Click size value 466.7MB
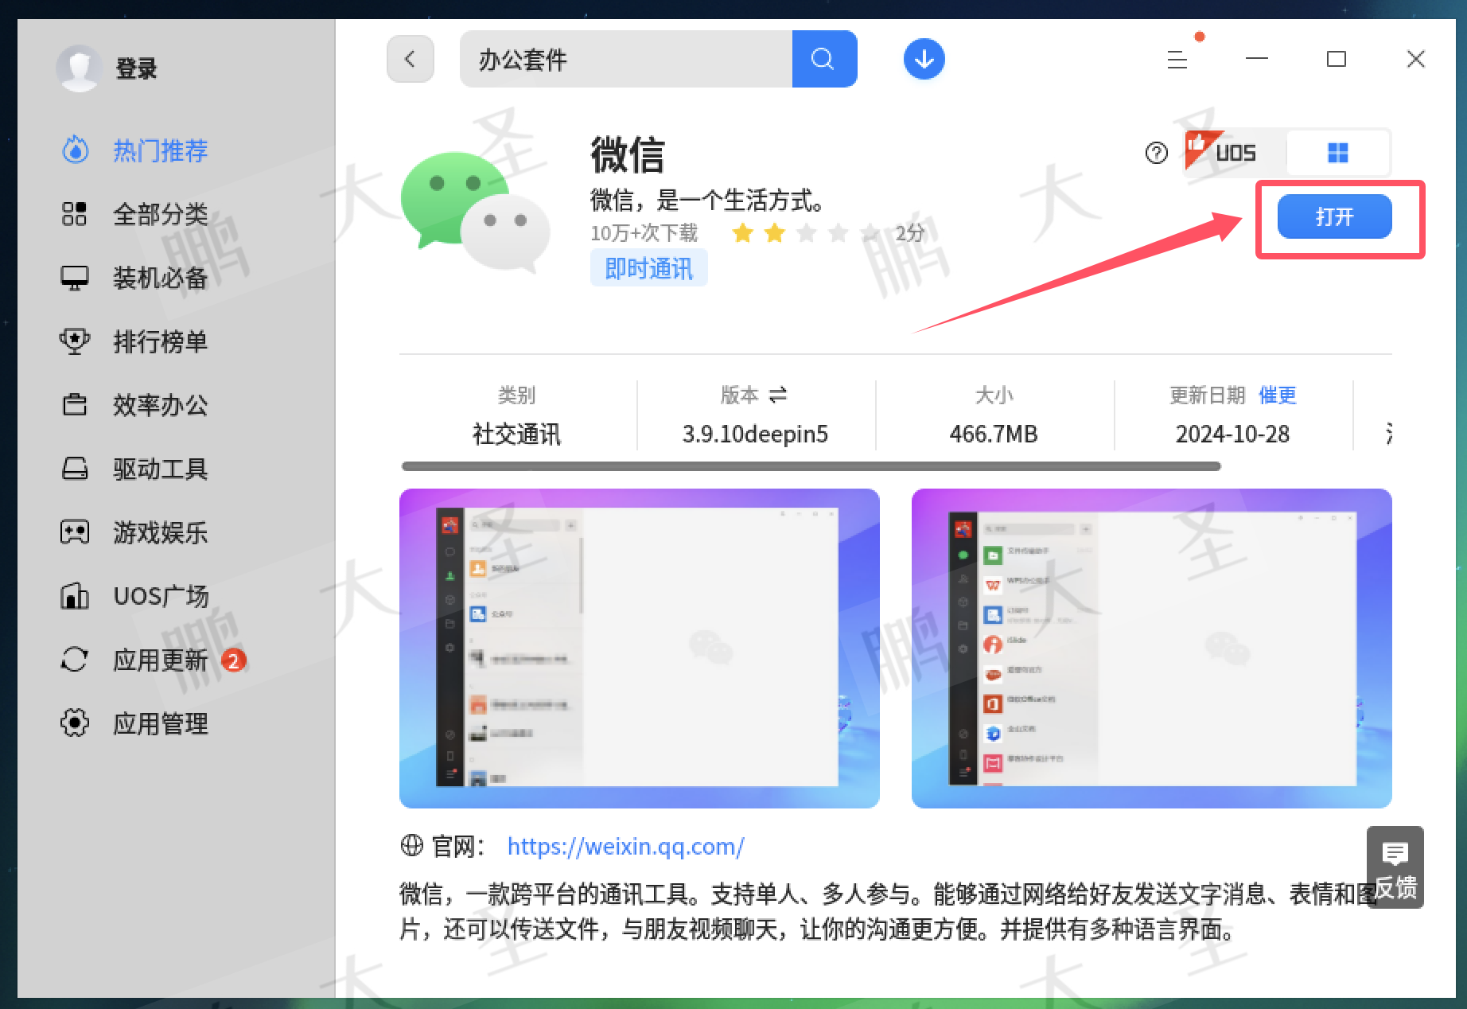 [994, 434]
